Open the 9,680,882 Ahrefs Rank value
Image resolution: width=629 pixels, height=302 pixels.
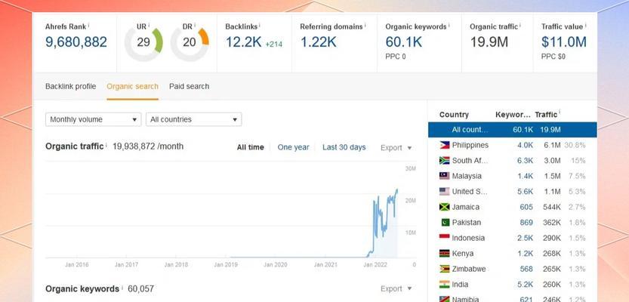point(76,42)
